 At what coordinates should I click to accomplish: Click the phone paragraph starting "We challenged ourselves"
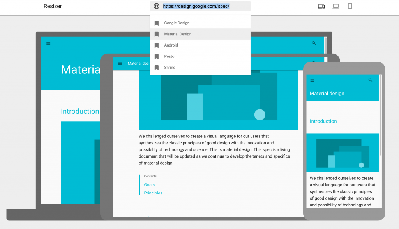342,191
